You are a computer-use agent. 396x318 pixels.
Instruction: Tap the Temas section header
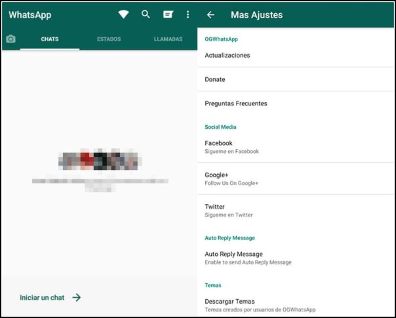point(213,285)
